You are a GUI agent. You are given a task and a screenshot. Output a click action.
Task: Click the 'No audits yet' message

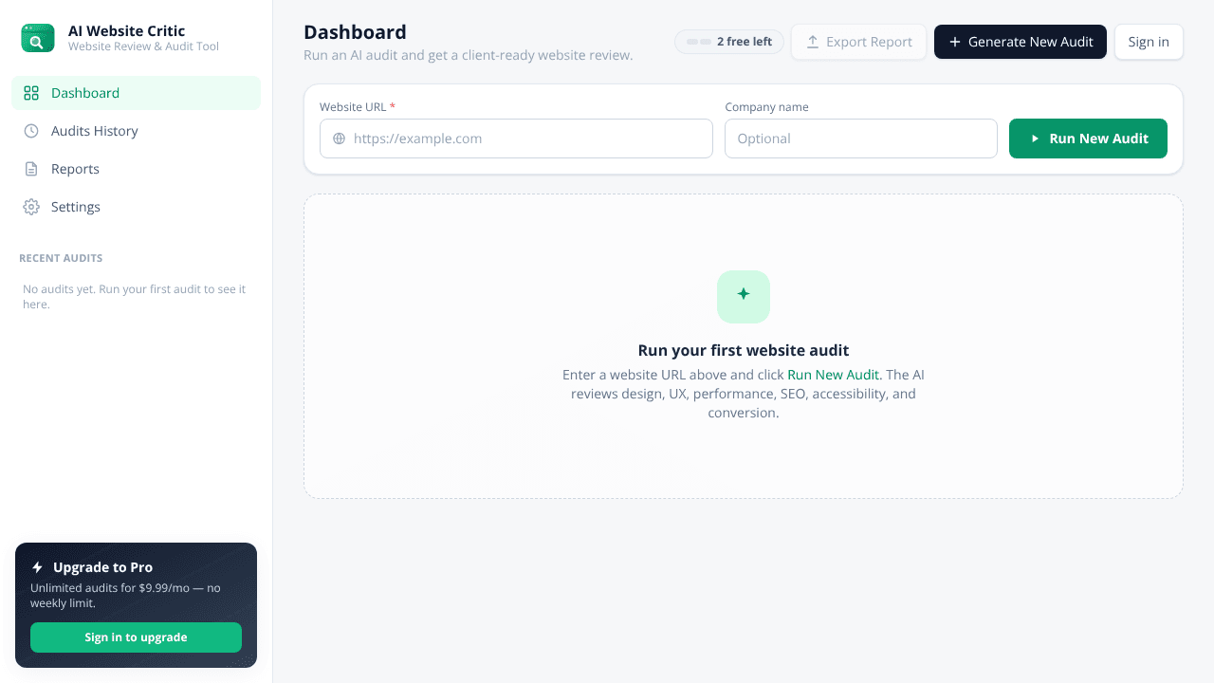click(x=134, y=297)
